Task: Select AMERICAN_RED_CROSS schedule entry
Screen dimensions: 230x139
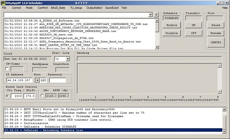Action: click(80, 28)
